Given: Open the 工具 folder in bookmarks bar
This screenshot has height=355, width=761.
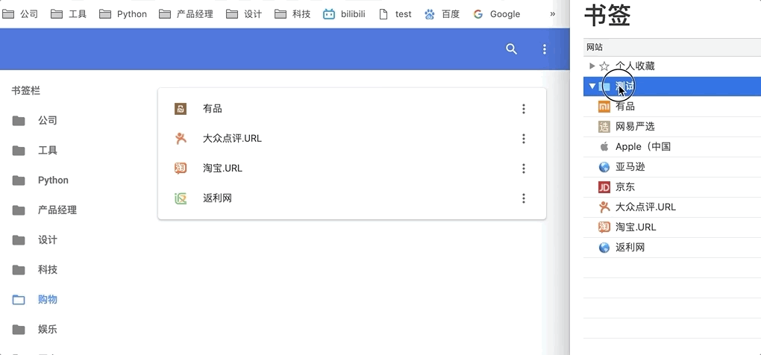Looking at the screenshot, I should pos(69,14).
